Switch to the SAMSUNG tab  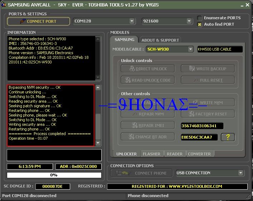125,40
